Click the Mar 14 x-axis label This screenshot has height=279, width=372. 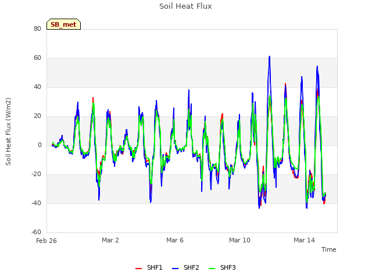tap(304, 240)
